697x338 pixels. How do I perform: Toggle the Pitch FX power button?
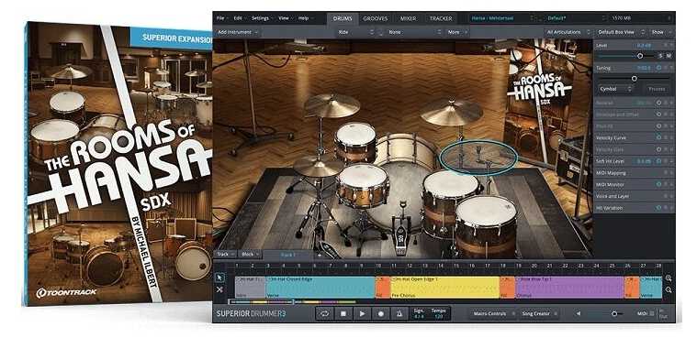pos(658,126)
